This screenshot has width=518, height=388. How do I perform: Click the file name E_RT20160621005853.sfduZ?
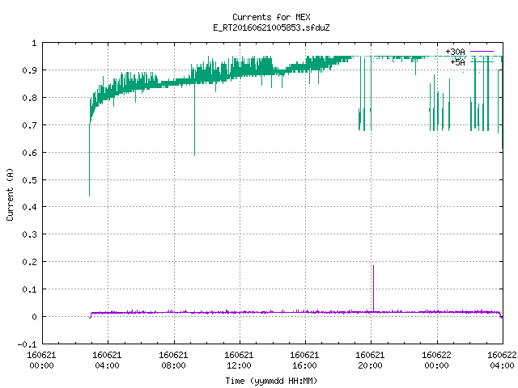coord(271,27)
